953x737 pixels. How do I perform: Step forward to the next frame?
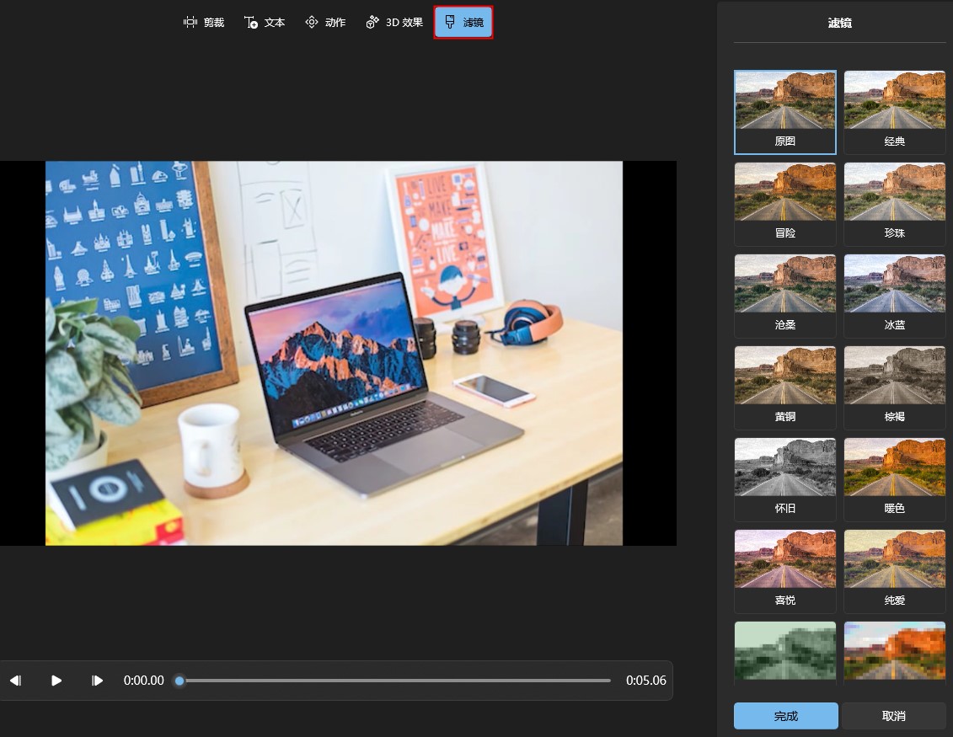coord(98,681)
